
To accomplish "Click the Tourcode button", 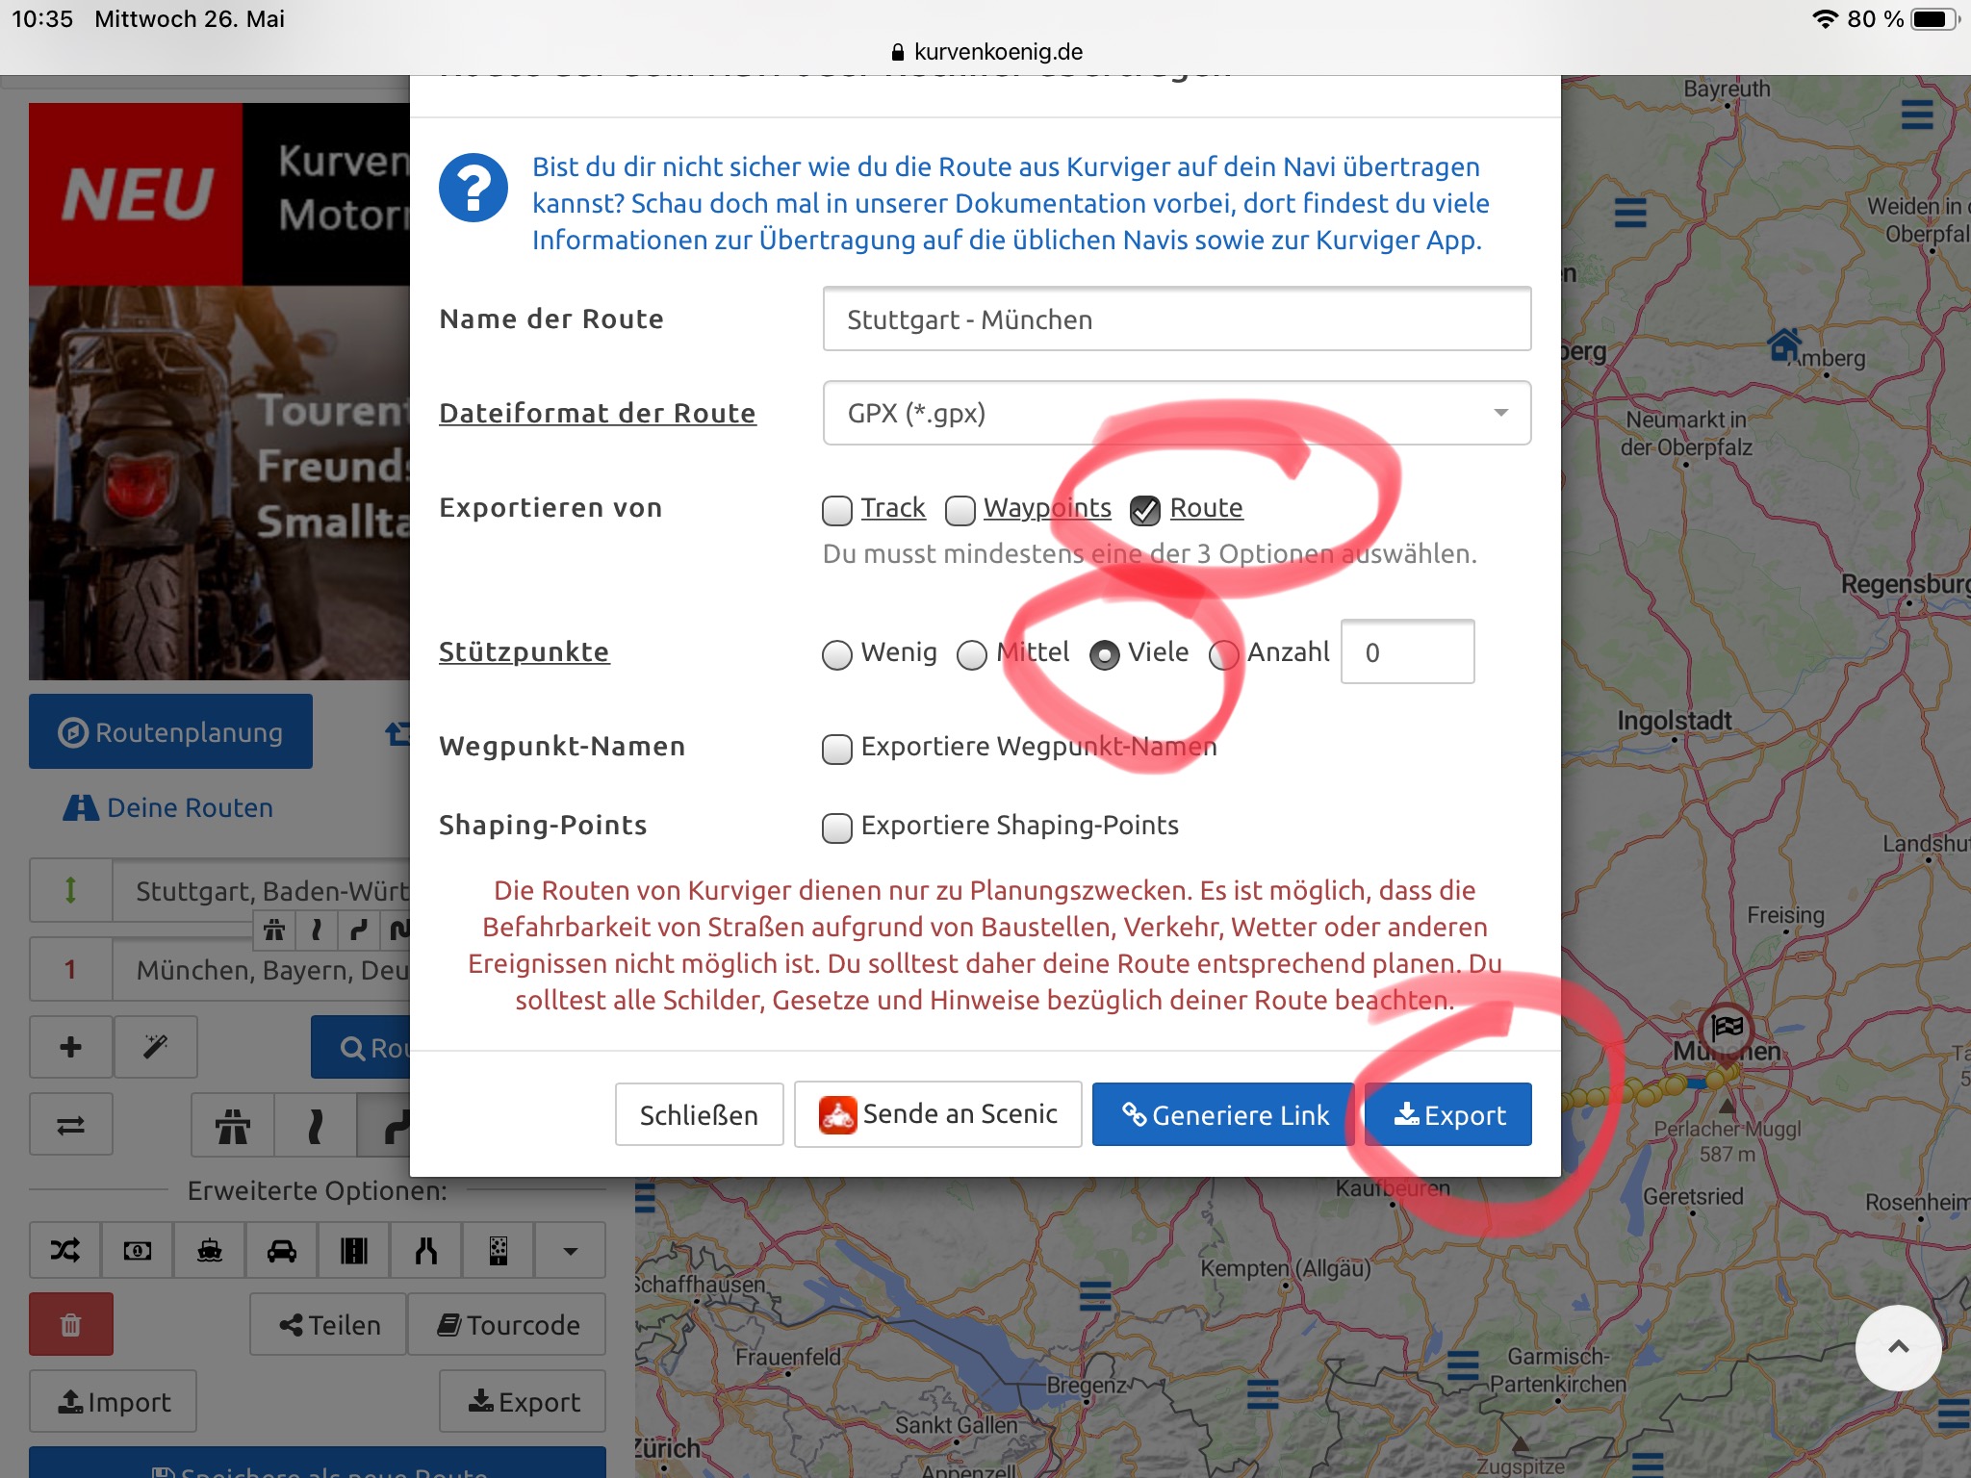I will click(507, 1325).
